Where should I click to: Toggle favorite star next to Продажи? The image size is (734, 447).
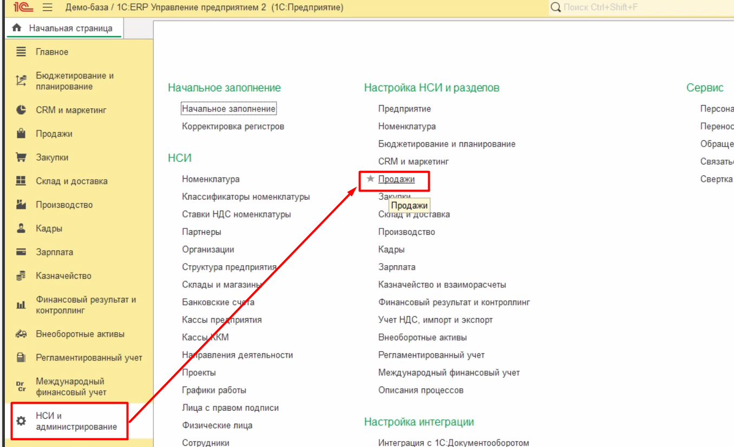pos(370,179)
